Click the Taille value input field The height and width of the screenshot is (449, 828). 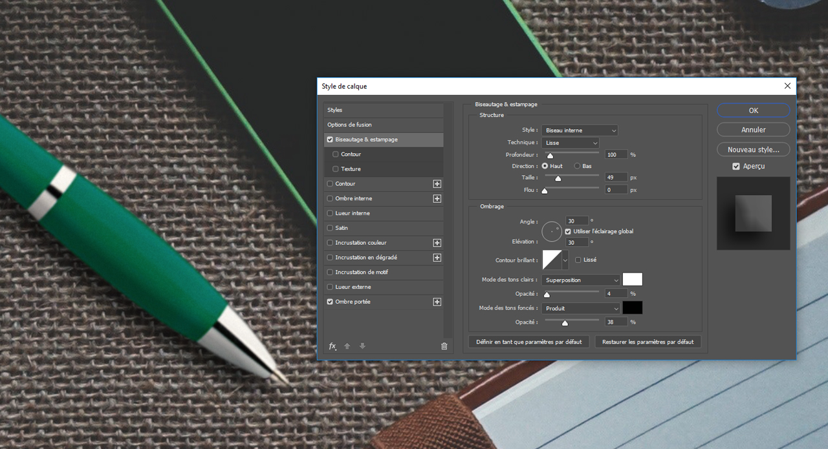[x=616, y=177]
